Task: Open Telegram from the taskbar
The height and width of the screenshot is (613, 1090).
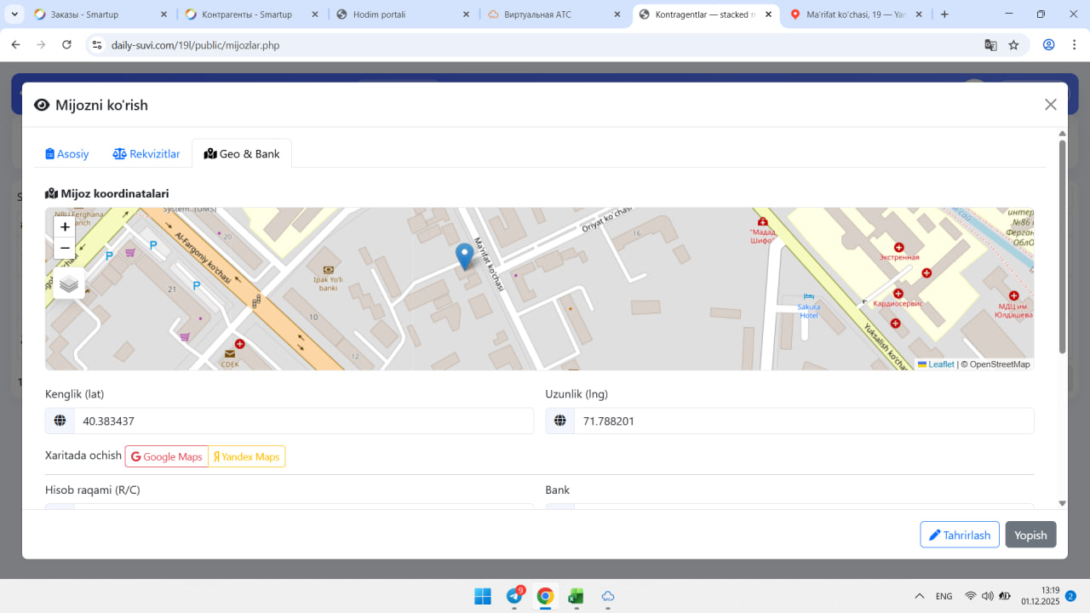Action: coord(514,596)
